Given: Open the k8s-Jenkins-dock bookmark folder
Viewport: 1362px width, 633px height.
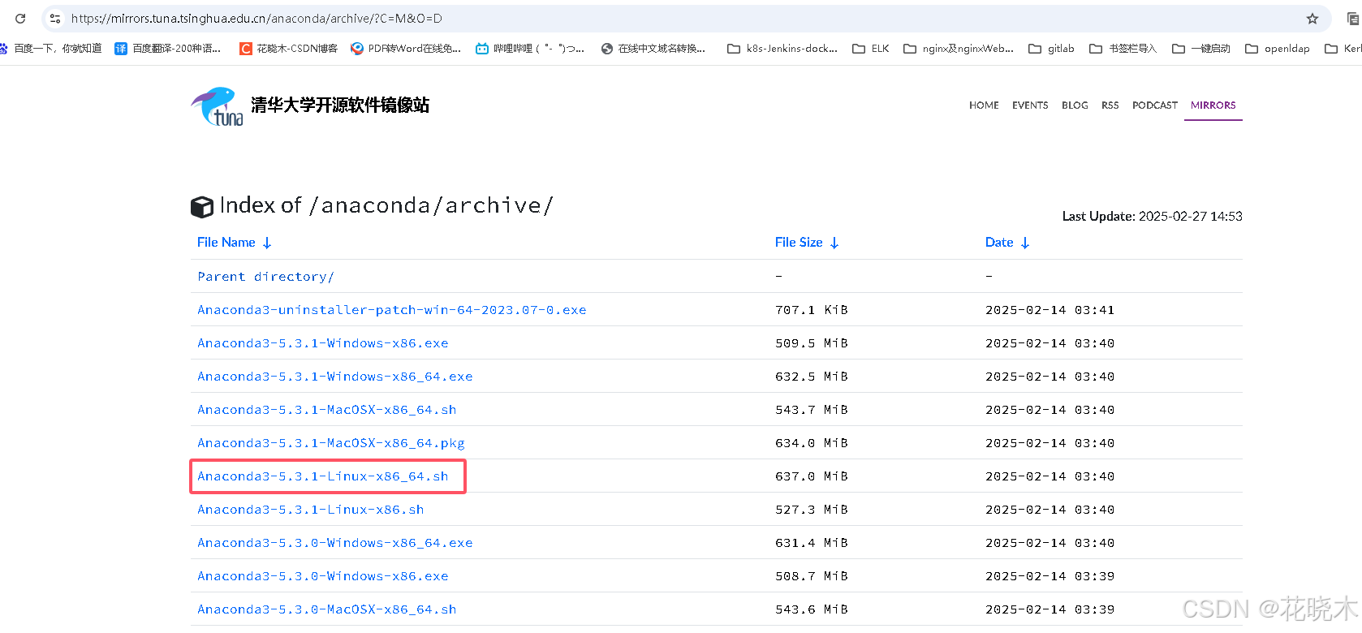Looking at the screenshot, I should coord(782,49).
